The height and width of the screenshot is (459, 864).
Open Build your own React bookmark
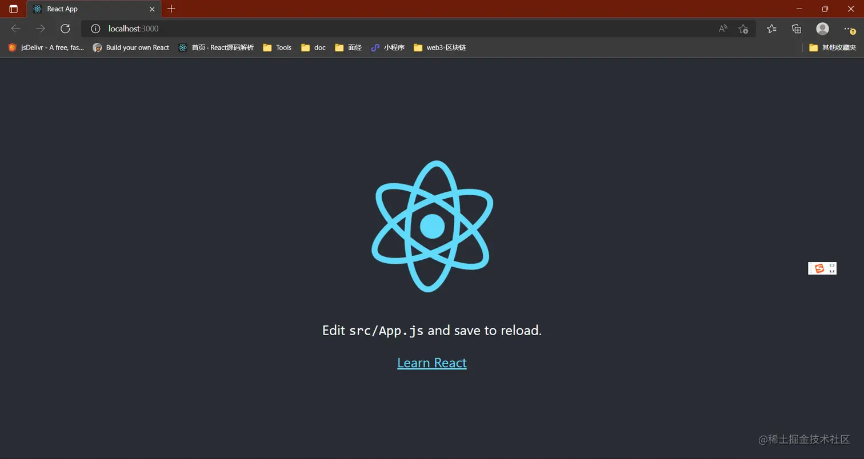tap(131, 47)
